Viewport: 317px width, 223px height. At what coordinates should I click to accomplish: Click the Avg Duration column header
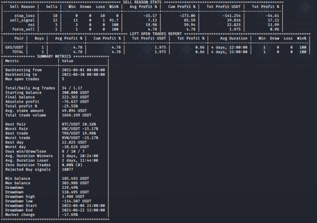(234, 38)
